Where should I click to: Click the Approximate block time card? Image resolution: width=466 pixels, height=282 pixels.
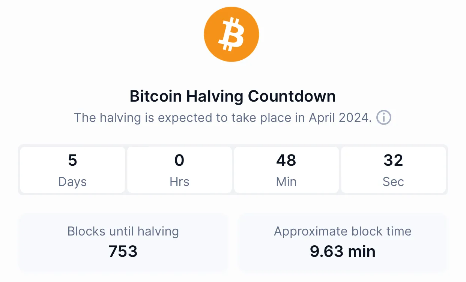click(343, 242)
